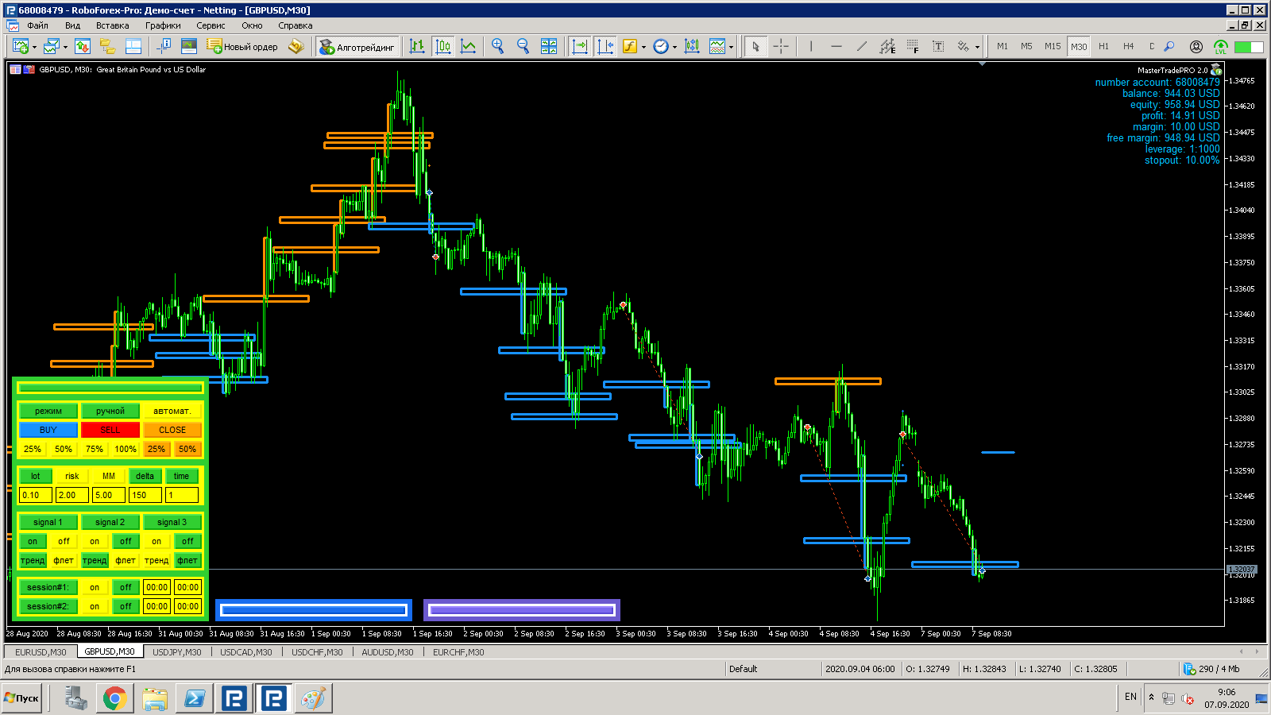
Task: Switch to the USDJPY,M30 chart tab
Action: click(x=177, y=652)
